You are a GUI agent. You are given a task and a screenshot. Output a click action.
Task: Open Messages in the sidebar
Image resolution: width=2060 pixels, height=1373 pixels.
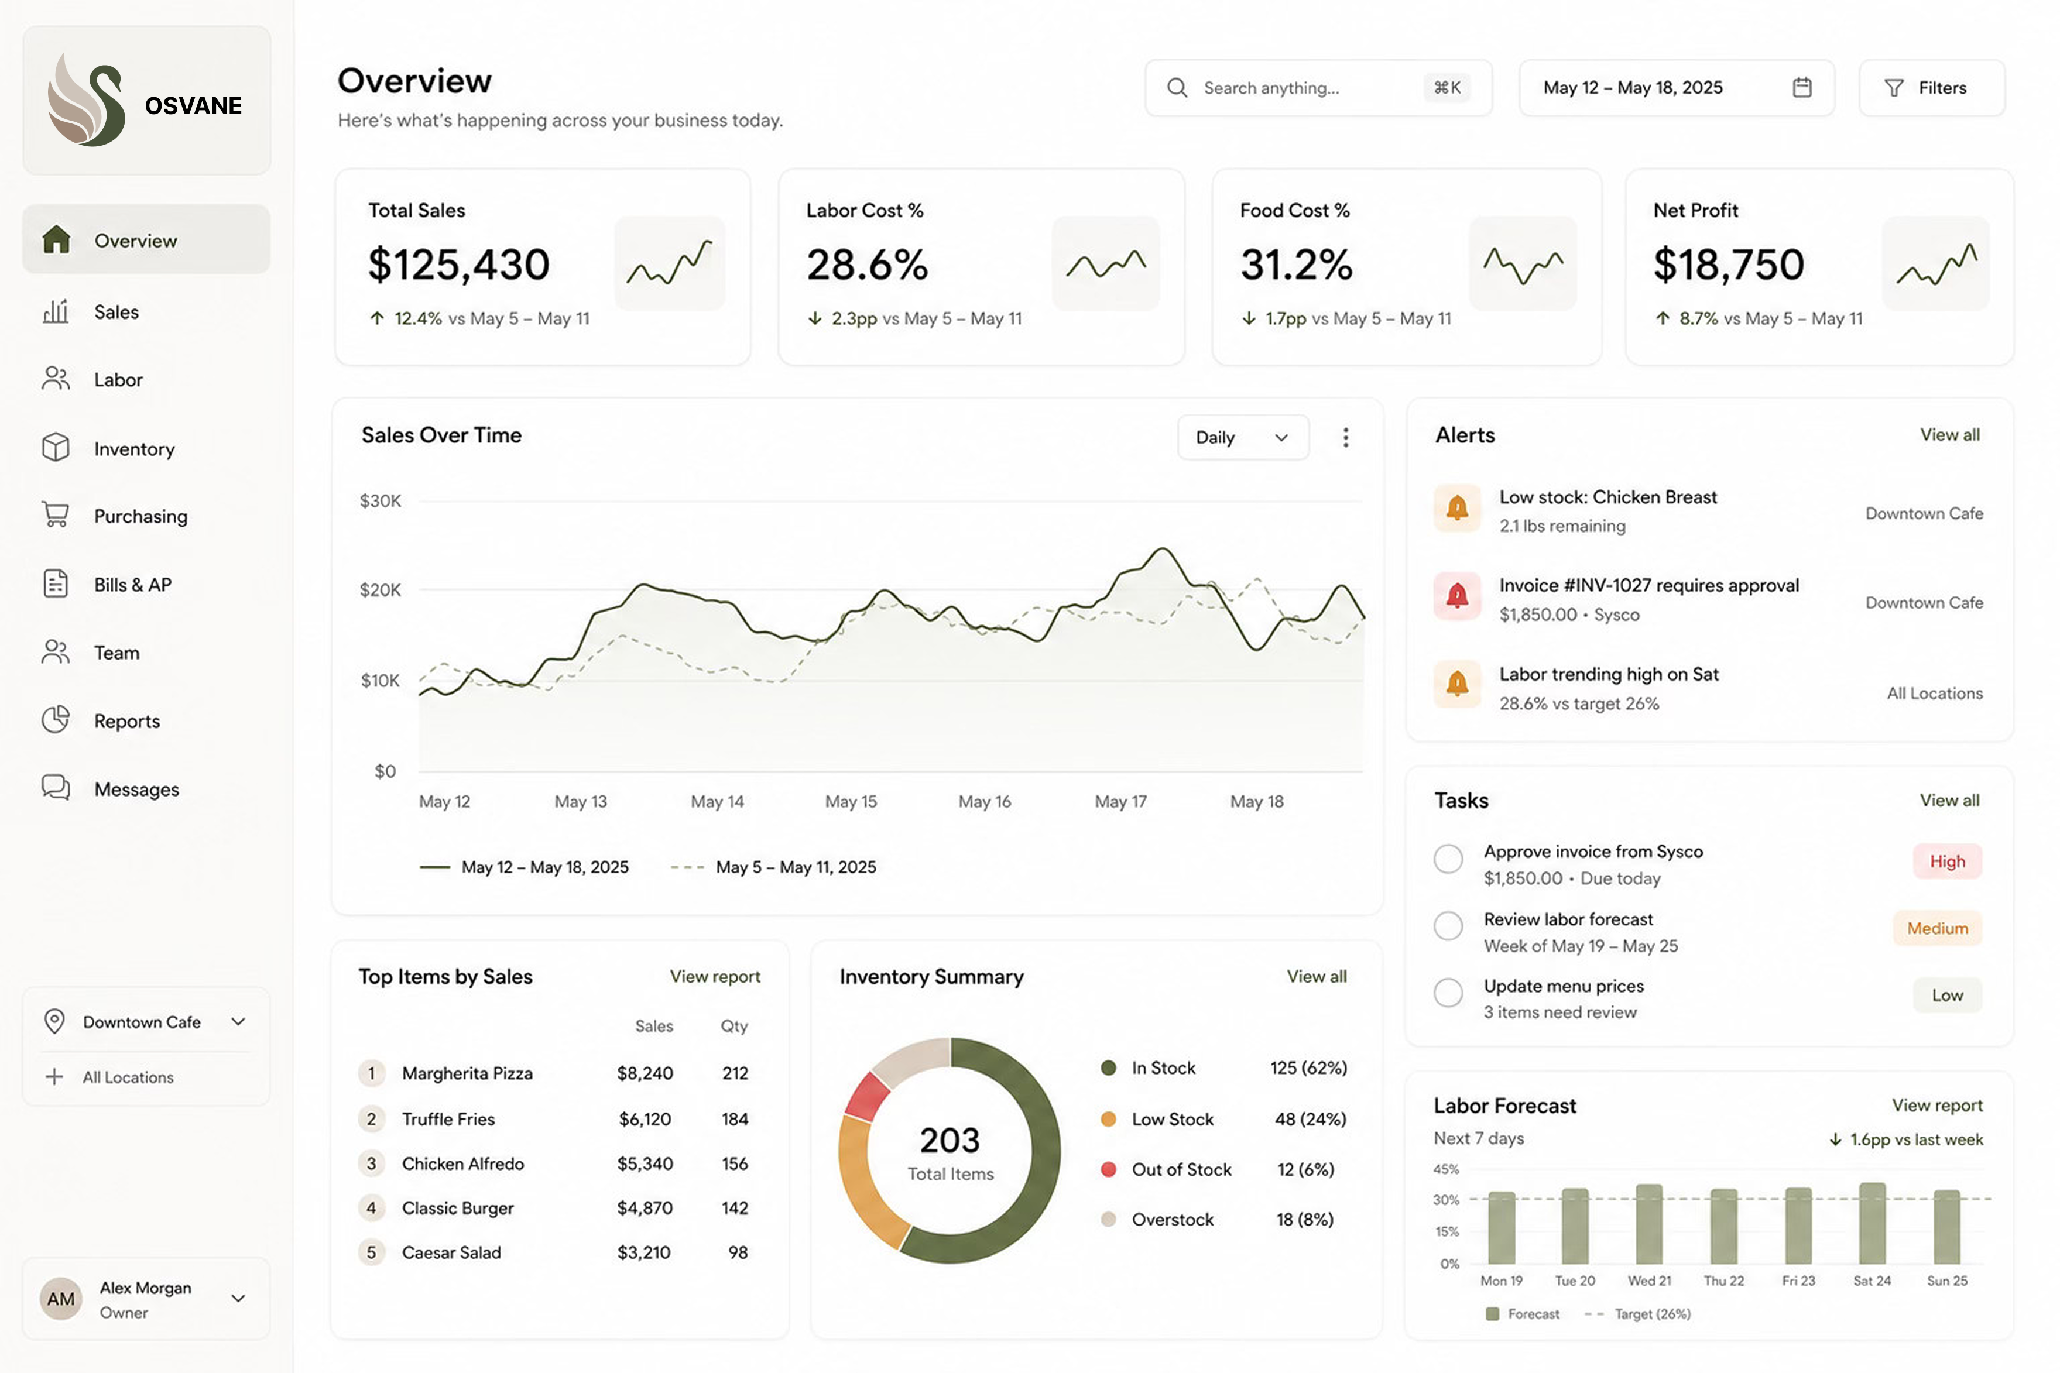coord(146,788)
